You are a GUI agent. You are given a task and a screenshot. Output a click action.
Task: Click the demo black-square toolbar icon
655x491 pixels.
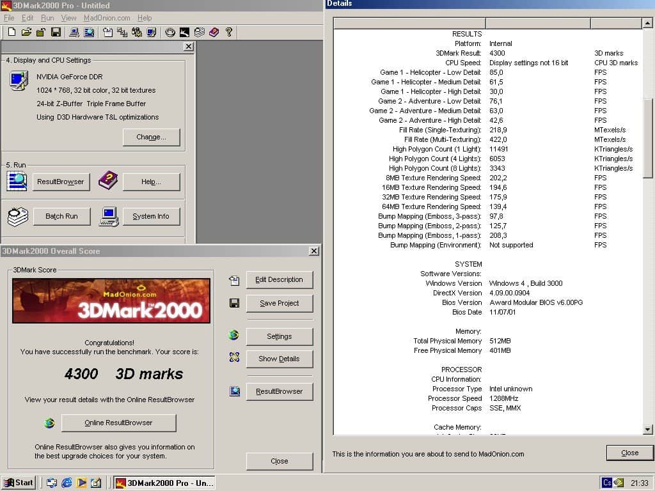coord(184,32)
